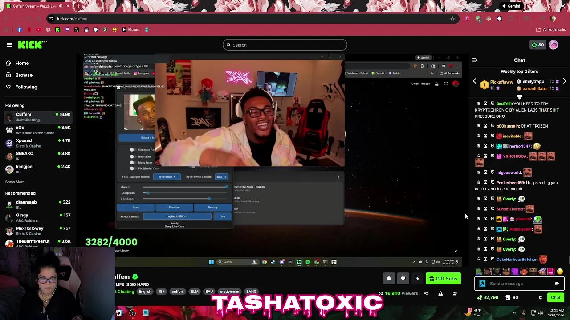570x320 pixels.
Task: Adjust the Opacity slider
Action: (x=185, y=187)
